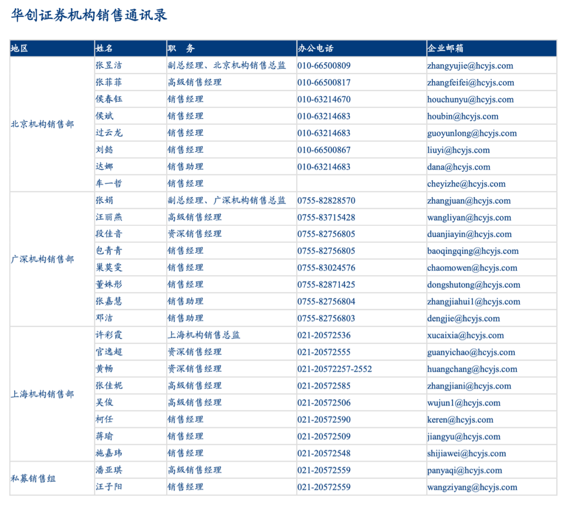This screenshot has width=565, height=510.
Task: Click email duanjiayin@hcyjs.com
Action: coord(469,235)
